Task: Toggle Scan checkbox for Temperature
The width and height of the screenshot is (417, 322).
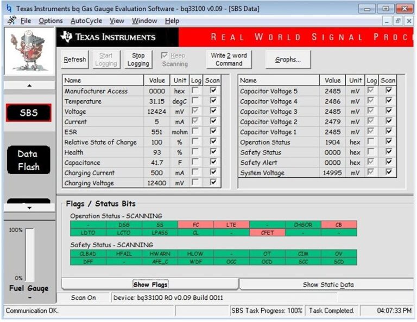Action: pyautogui.click(x=213, y=101)
